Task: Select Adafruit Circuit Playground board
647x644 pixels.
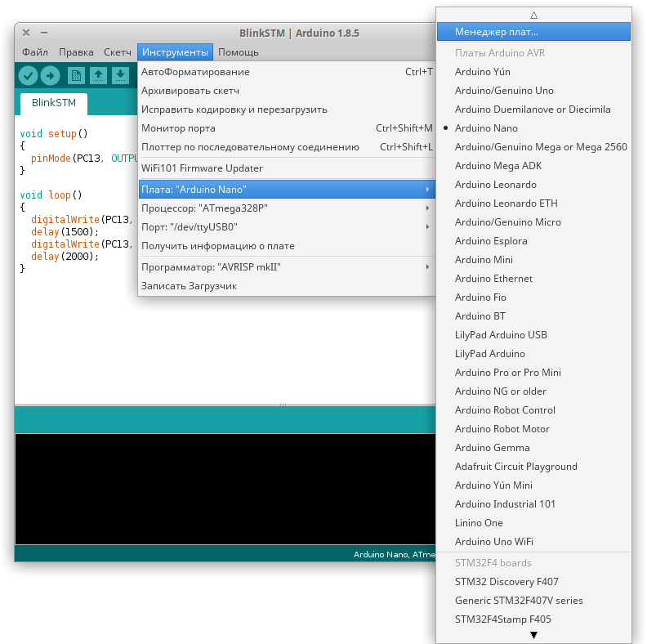Action: point(533,467)
